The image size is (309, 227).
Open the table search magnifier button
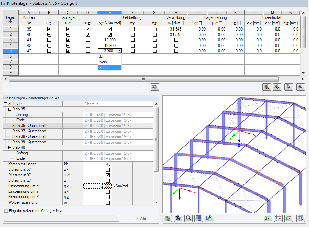(155, 87)
